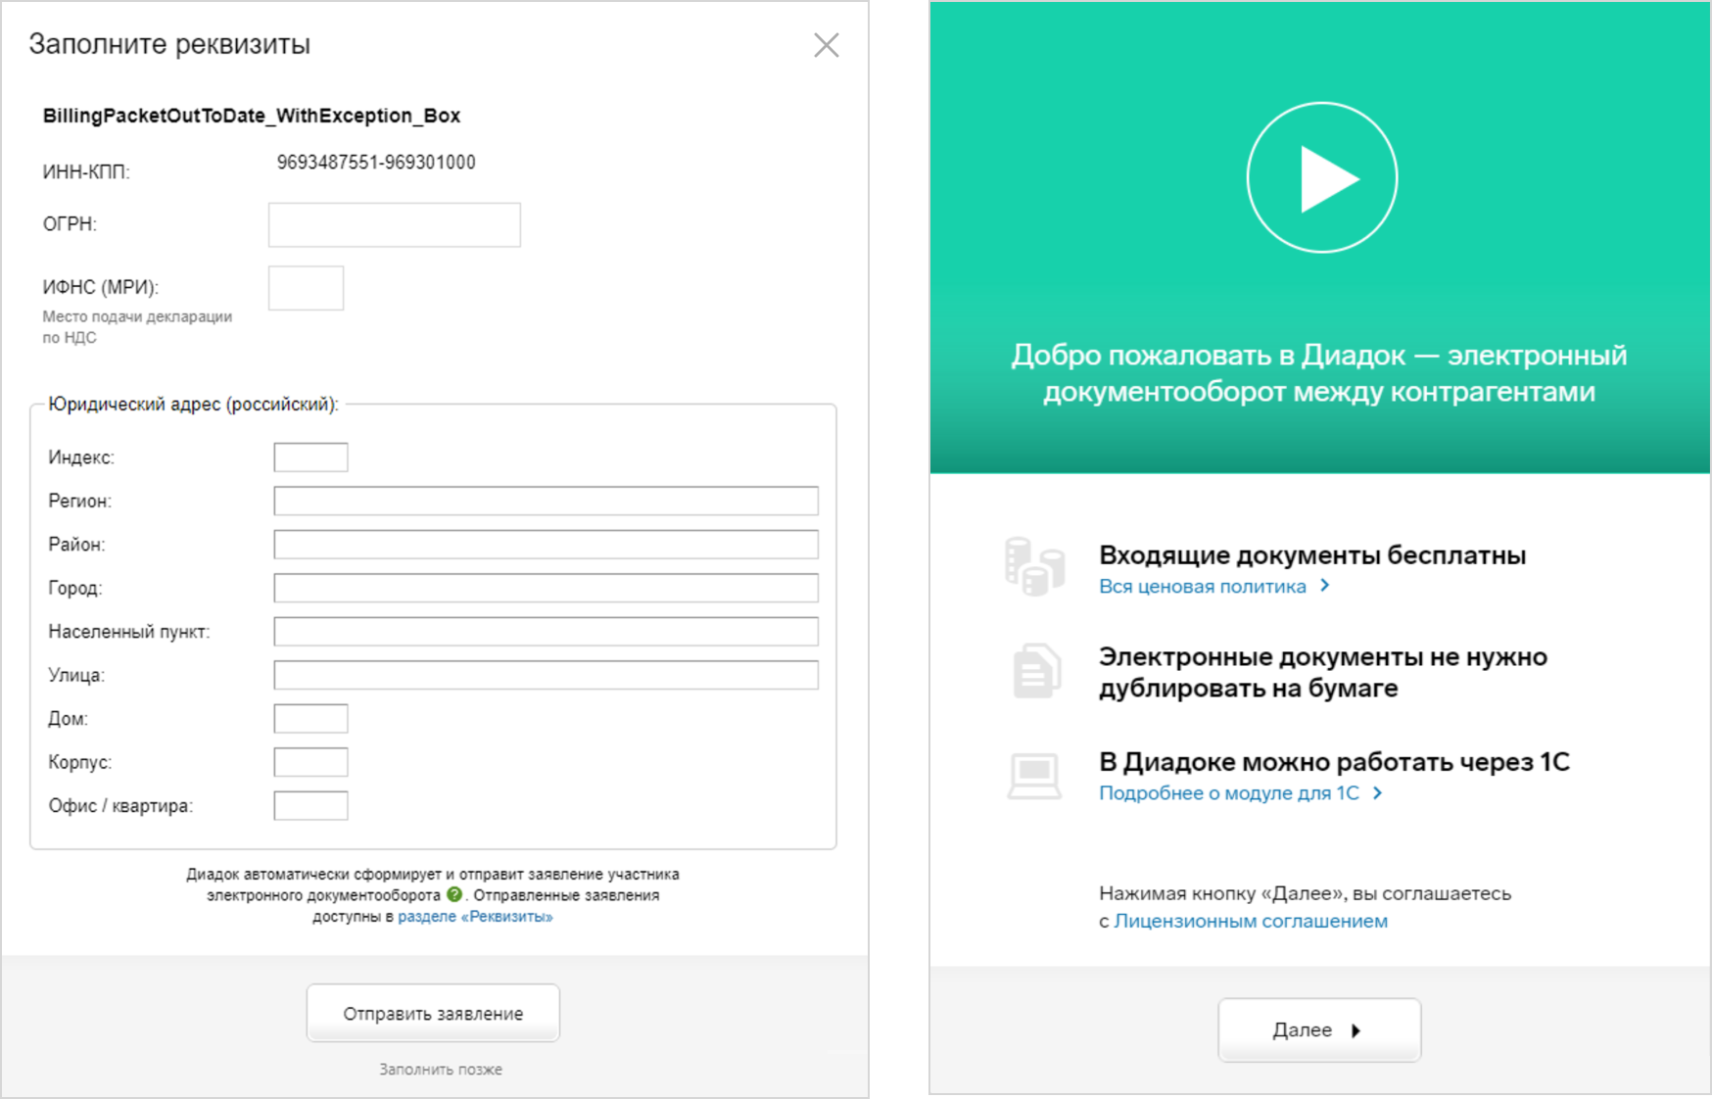Click the 'ОГРН:' label

click(x=70, y=224)
